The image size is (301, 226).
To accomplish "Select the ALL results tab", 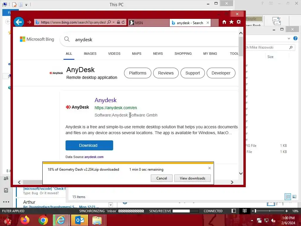I will pos(69,54).
